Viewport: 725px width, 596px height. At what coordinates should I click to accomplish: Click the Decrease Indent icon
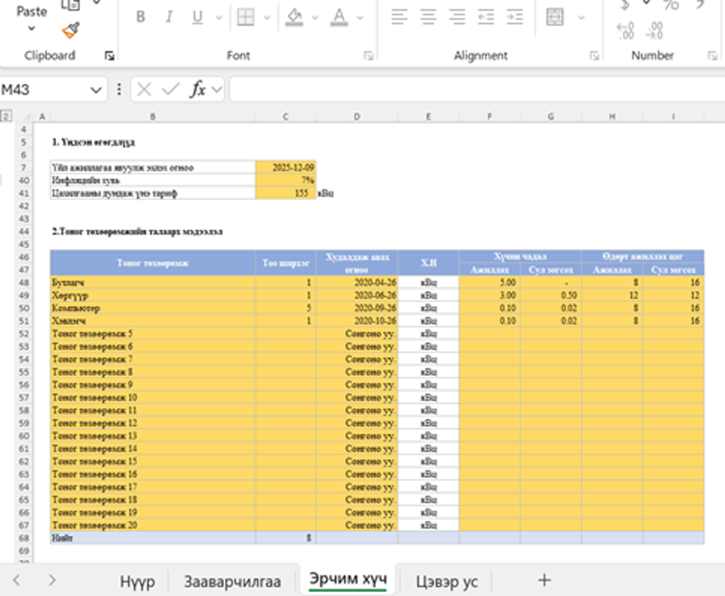click(x=486, y=17)
